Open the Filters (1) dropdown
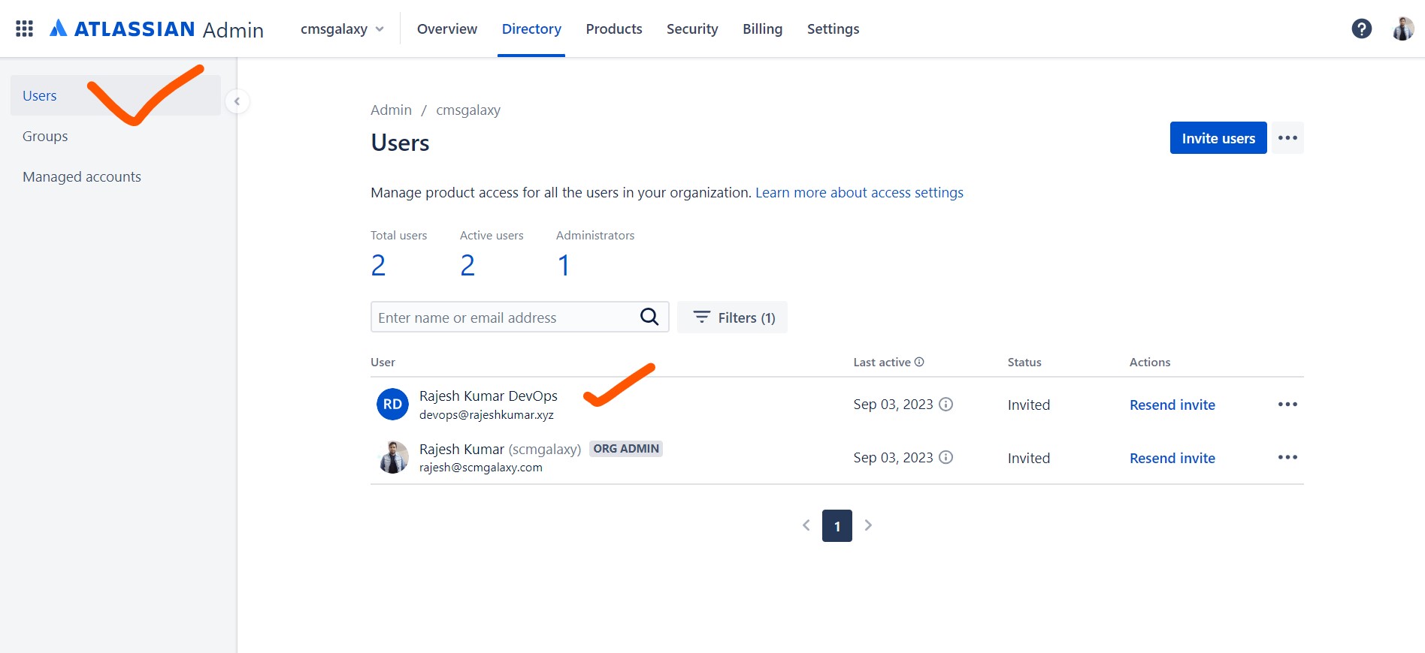This screenshot has height=653, width=1425. coord(732,317)
